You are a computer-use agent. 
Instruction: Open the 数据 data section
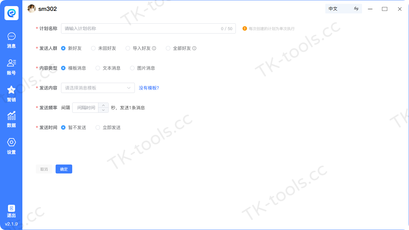coord(12,119)
